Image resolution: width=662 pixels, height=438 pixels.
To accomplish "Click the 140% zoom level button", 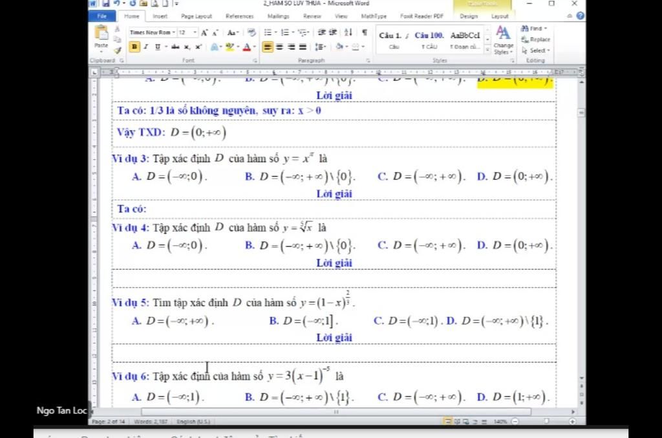I will [x=500, y=422].
